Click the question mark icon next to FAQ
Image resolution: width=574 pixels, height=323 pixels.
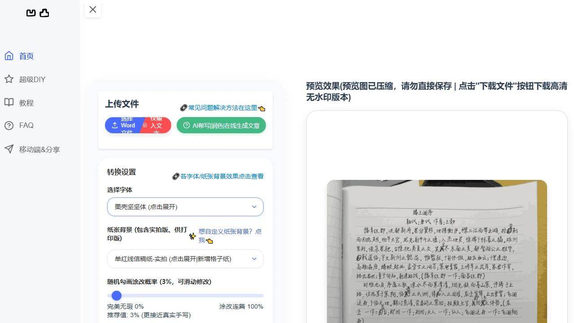pos(9,125)
